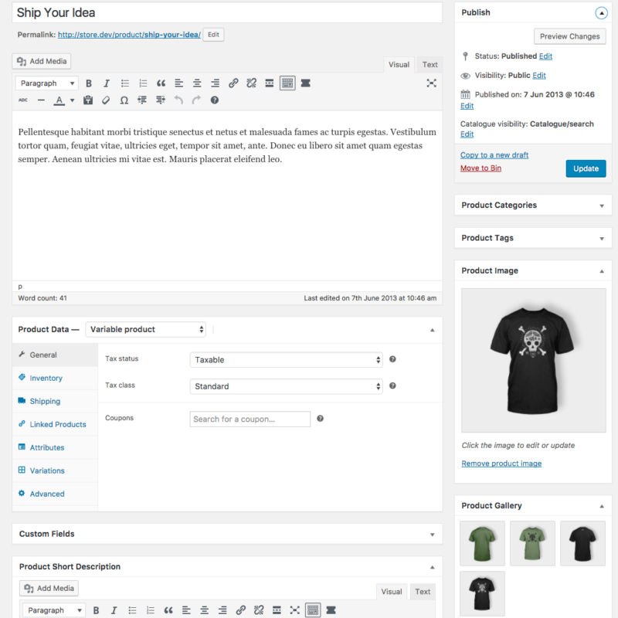Collapse the Publish panel
Image resolution: width=618 pixels, height=618 pixels.
pyautogui.click(x=601, y=12)
